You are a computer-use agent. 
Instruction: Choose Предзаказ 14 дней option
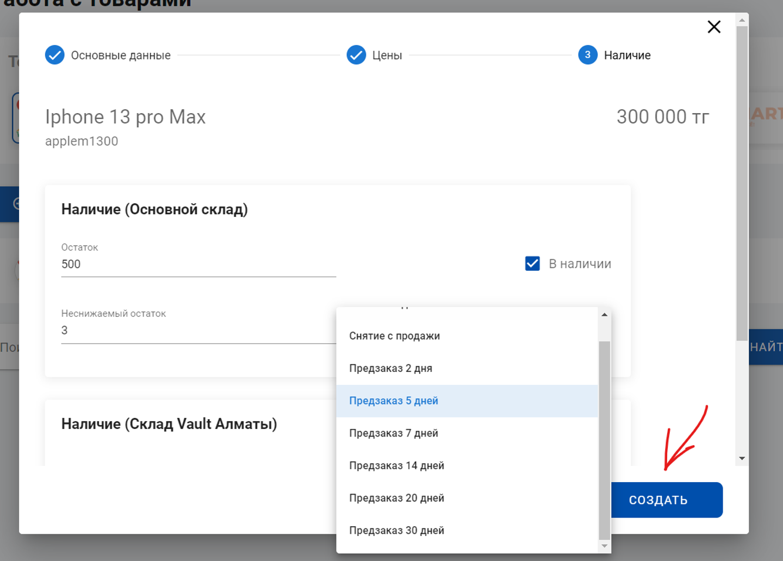[396, 466]
